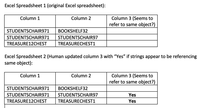The width and height of the screenshot is (198, 108).
Task: Click the TREASURECHEST1 cell in the first table
Action: tap(81, 44)
